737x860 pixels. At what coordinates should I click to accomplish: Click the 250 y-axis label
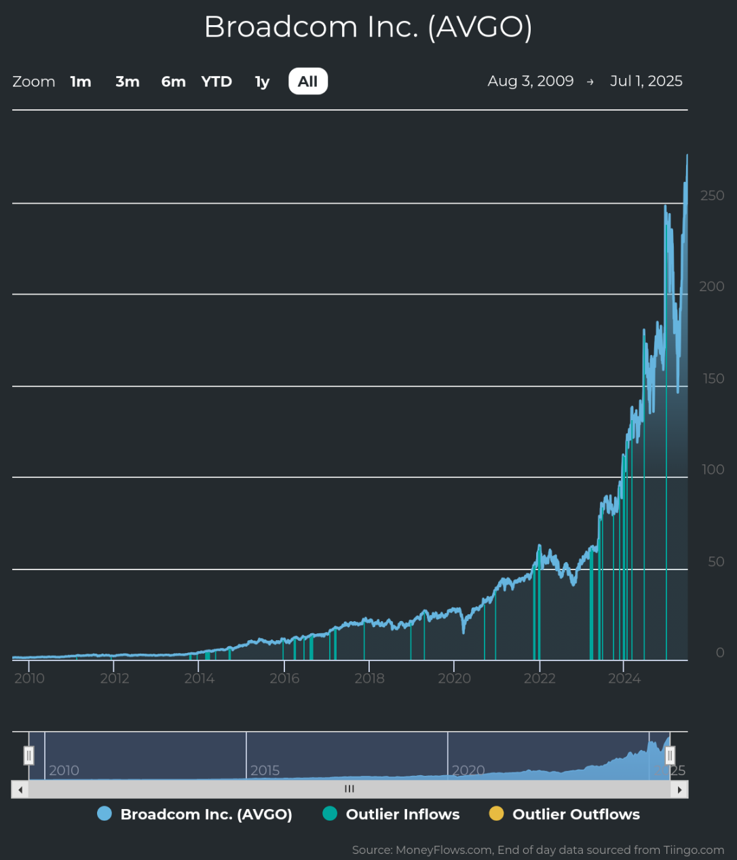tap(713, 195)
